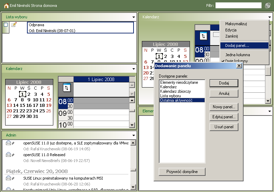Click the 08 30 time slot in left Kalendarz
Viewport: 274px width, 192px height.
101,106
